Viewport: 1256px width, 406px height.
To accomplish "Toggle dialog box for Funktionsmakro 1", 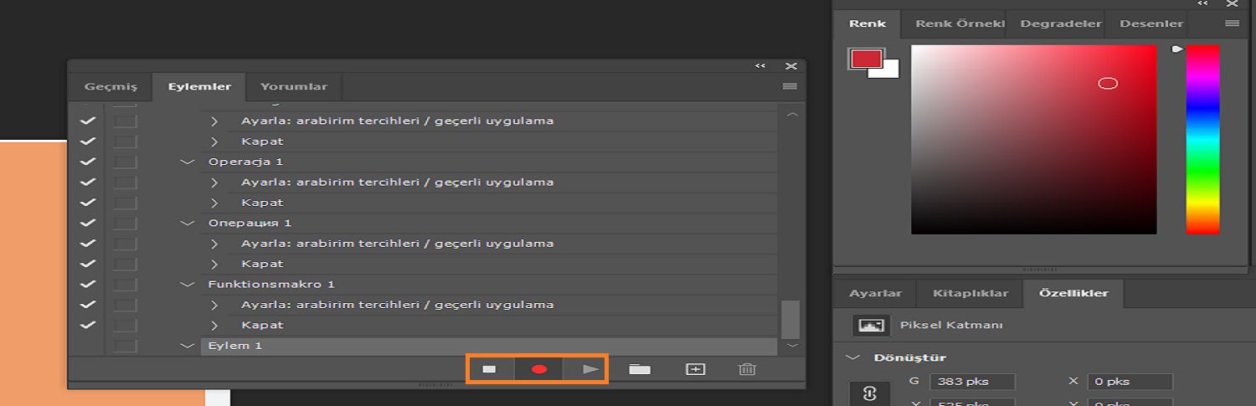I will (125, 284).
